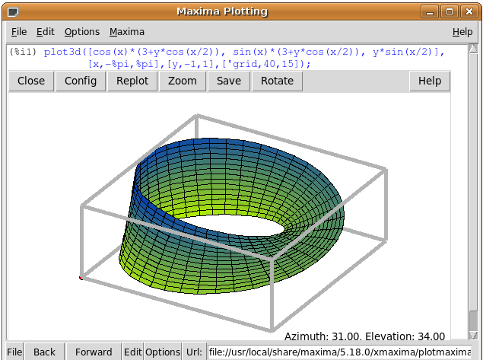Maximize the Maxima Plotting window
Image resolution: width=483 pixels, height=360 pixels.
tap(450, 12)
